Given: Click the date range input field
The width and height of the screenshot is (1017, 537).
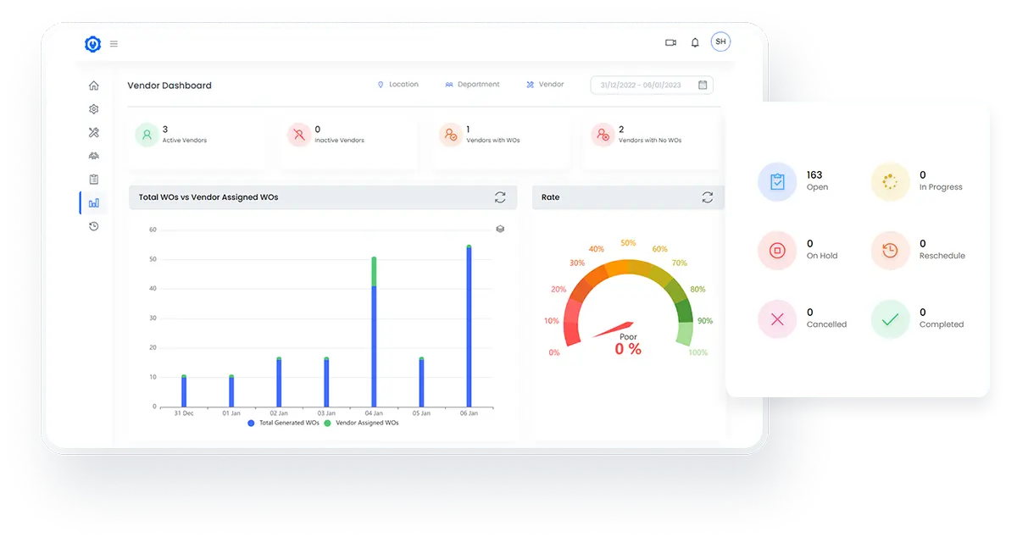Looking at the screenshot, I should point(651,85).
